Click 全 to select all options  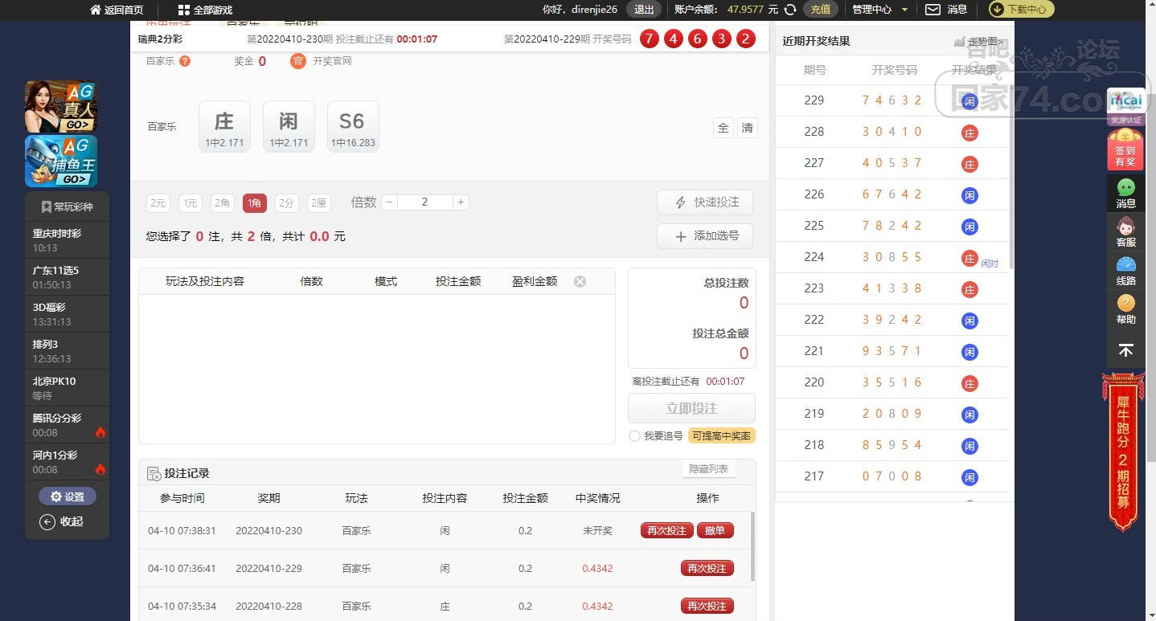coord(724,128)
